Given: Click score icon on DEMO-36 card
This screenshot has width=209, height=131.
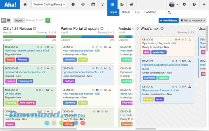Looking at the screenshot, I should 93,90.
